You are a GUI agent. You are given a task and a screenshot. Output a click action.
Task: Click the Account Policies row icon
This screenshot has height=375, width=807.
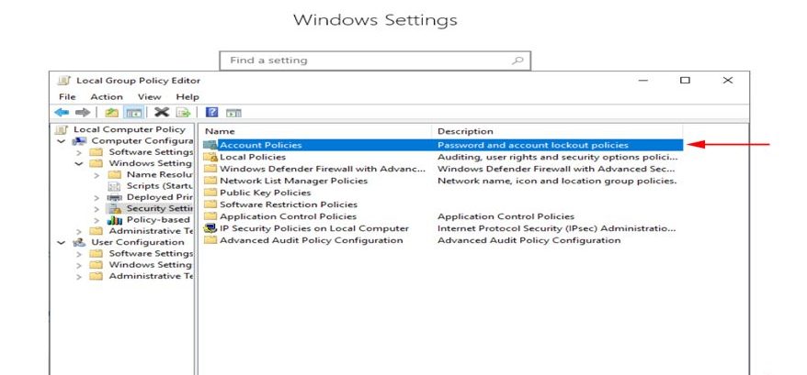coord(210,145)
